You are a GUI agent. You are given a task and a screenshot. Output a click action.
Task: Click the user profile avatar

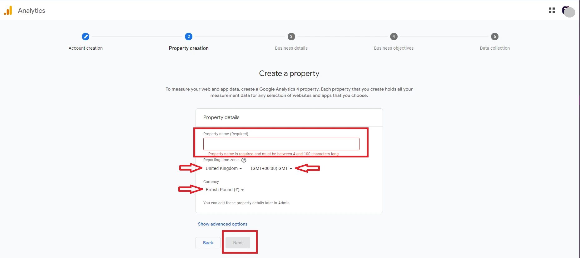coord(568,12)
